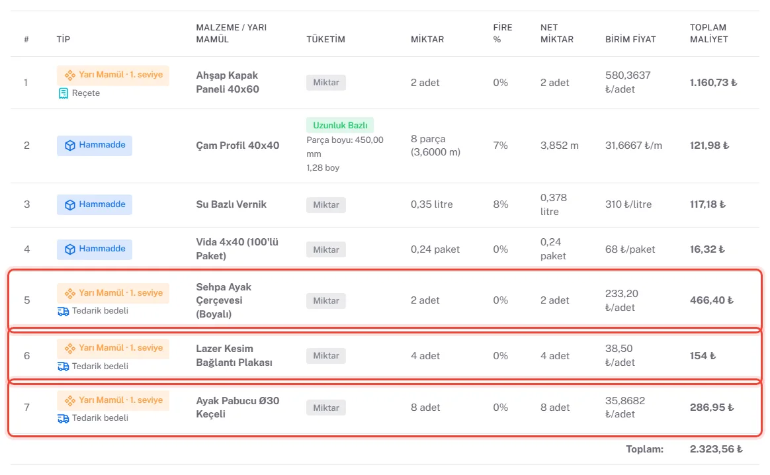
Task: Click the truck icon in the Lazer Kesim row
Action: pyautogui.click(x=64, y=367)
